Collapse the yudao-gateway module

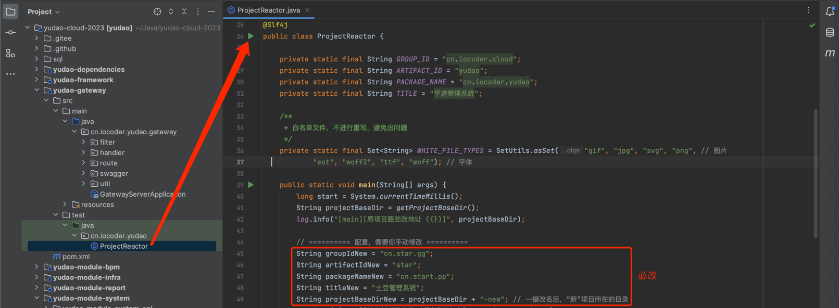[x=36, y=90]
